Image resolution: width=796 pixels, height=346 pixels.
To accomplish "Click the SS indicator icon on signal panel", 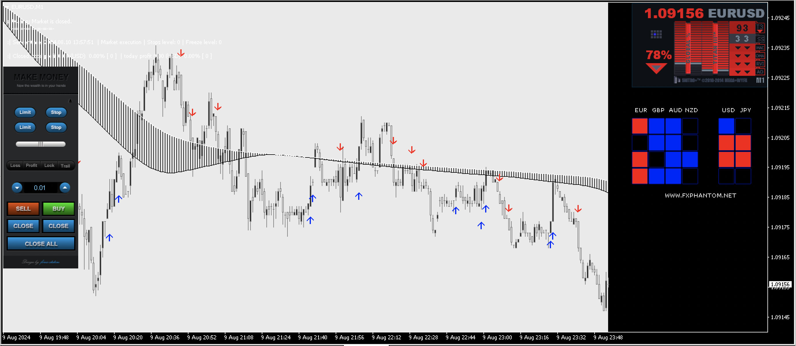I will coord(761,40).
